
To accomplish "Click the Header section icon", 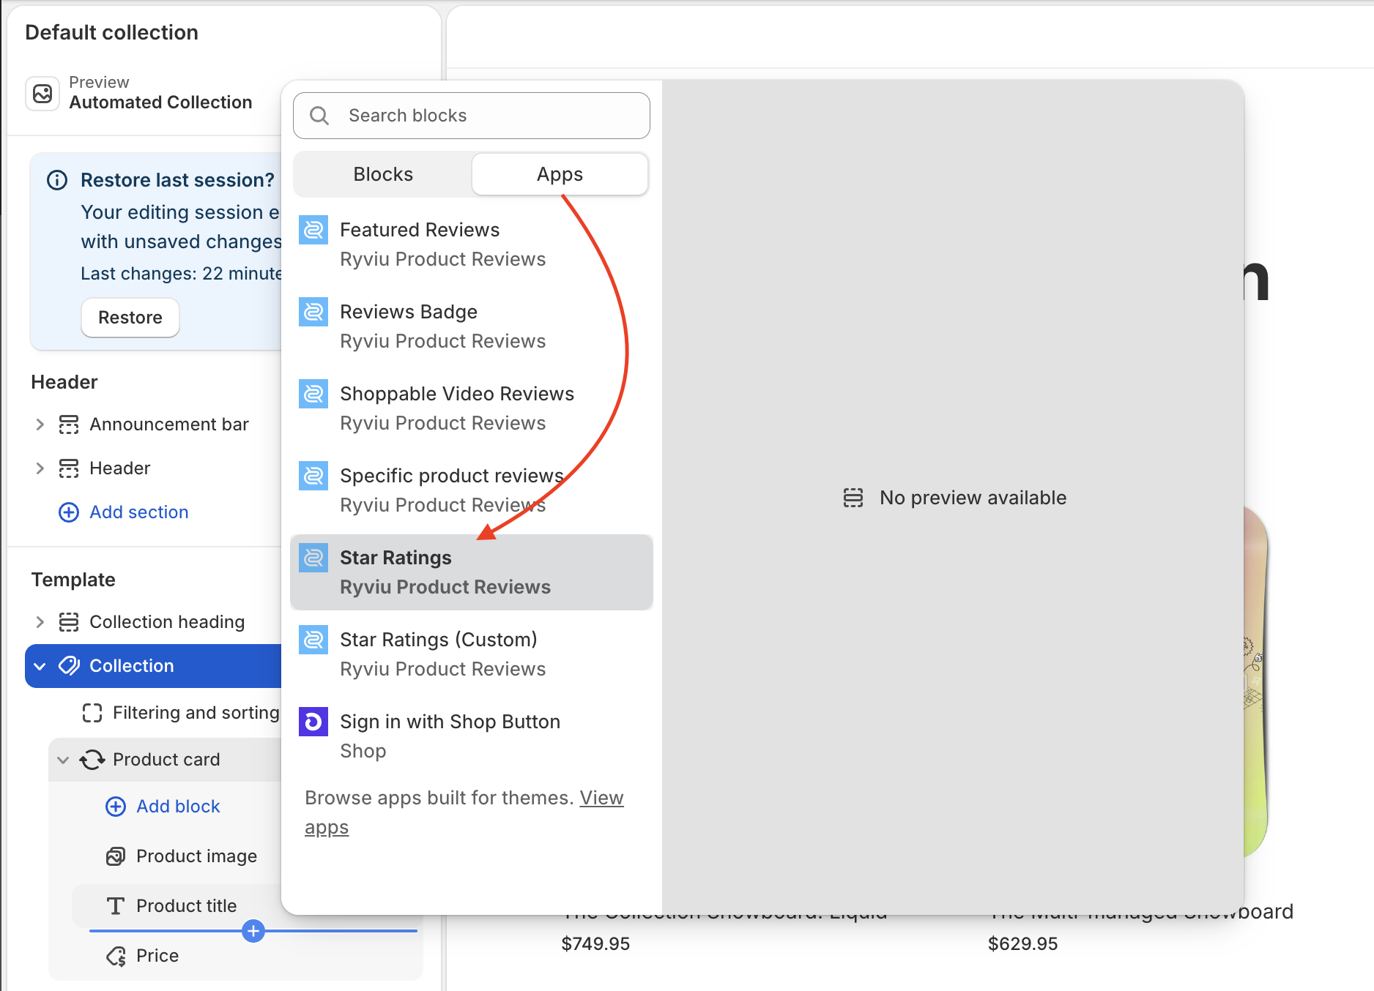I will (69, 468).
